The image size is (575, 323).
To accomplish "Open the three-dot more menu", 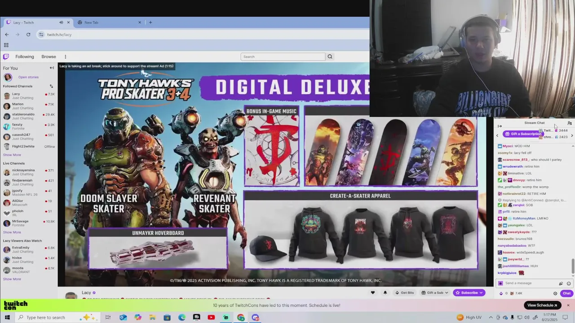I will click(65, 57).
